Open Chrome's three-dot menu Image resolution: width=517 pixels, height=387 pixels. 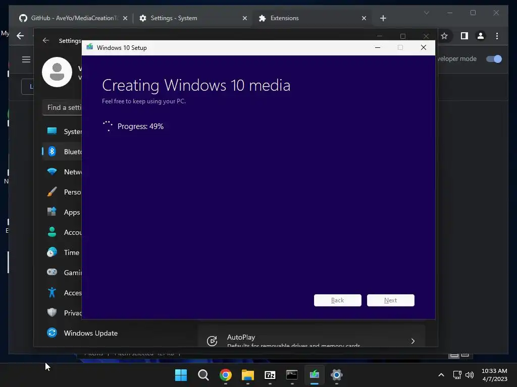click(x=497, y=36)
